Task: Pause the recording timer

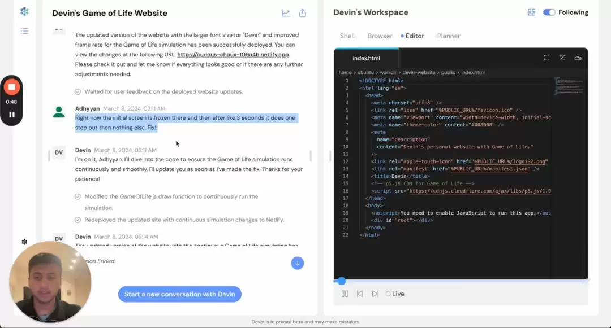Action: point(12,115)
